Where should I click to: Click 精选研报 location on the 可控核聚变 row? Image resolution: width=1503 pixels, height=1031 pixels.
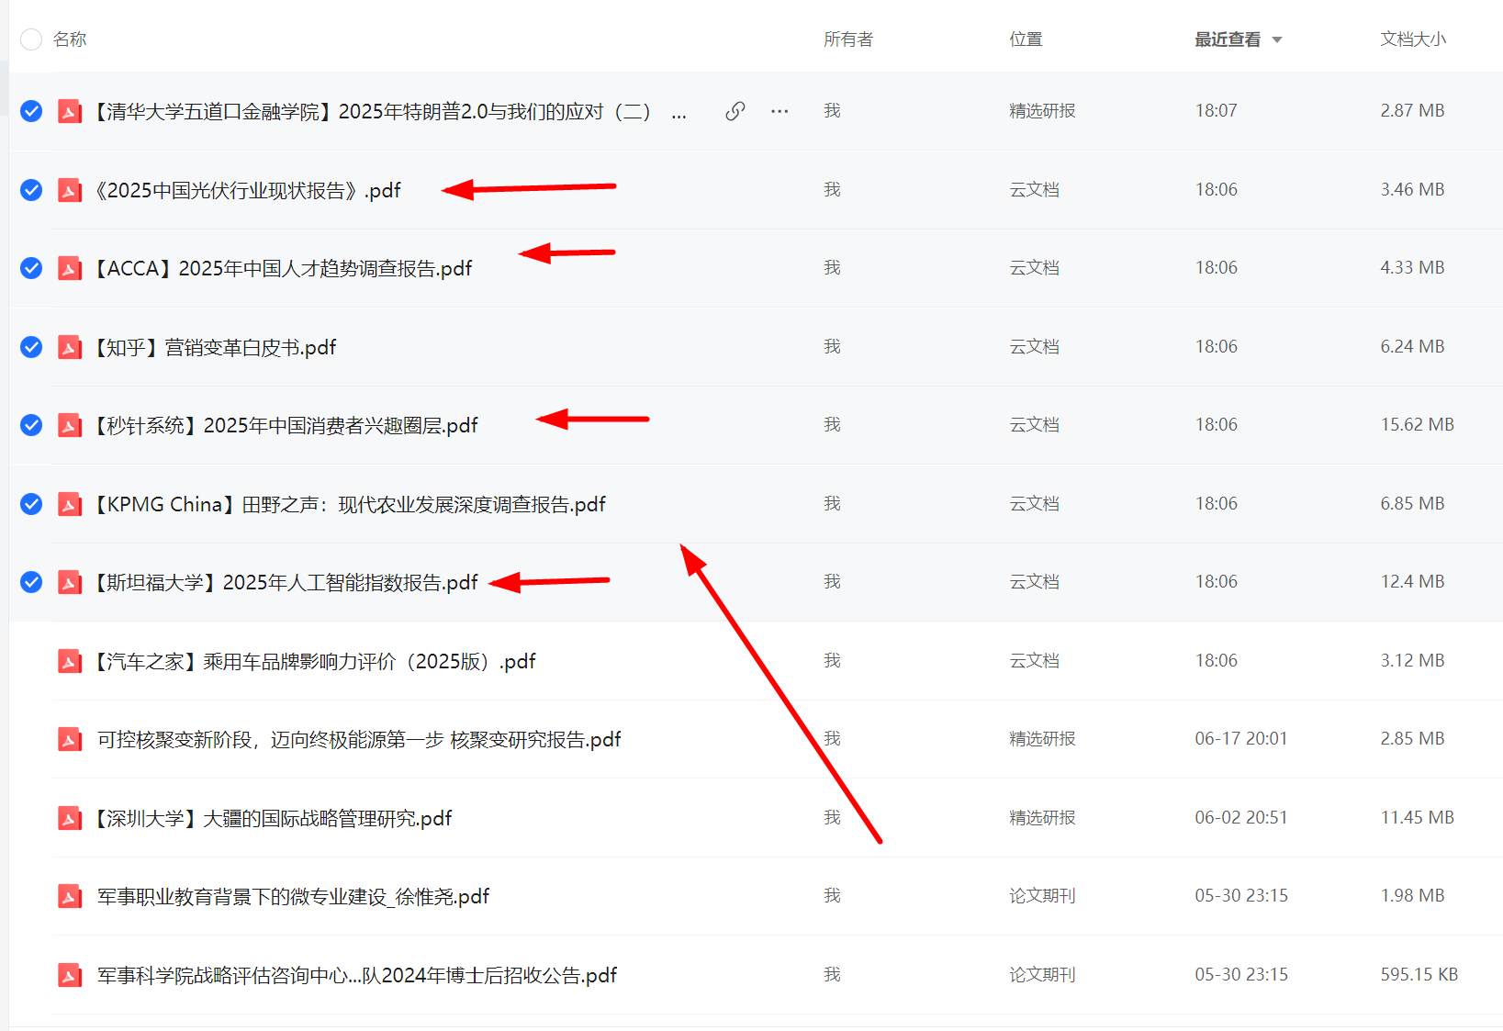pos(1042,738)
